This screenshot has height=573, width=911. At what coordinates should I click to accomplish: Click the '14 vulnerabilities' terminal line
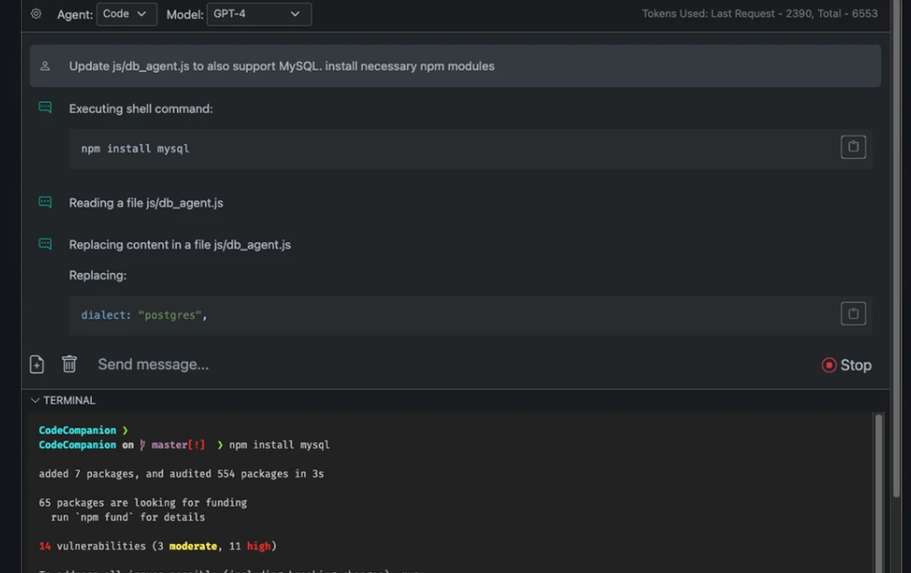pos(158,547)
